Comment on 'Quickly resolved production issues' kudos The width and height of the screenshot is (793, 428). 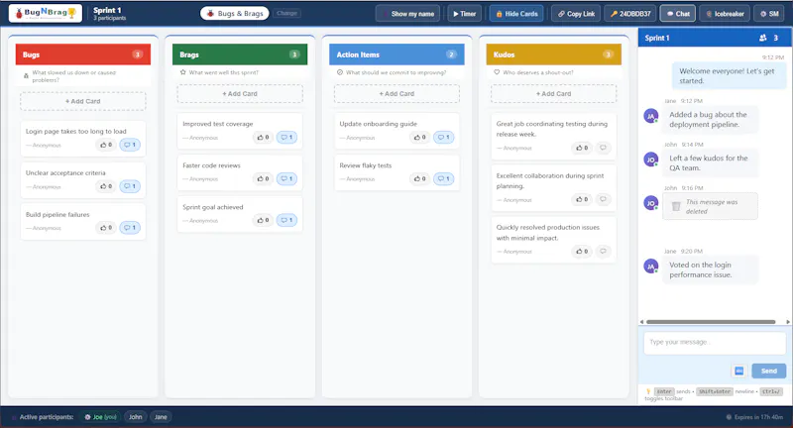(603, 252)
